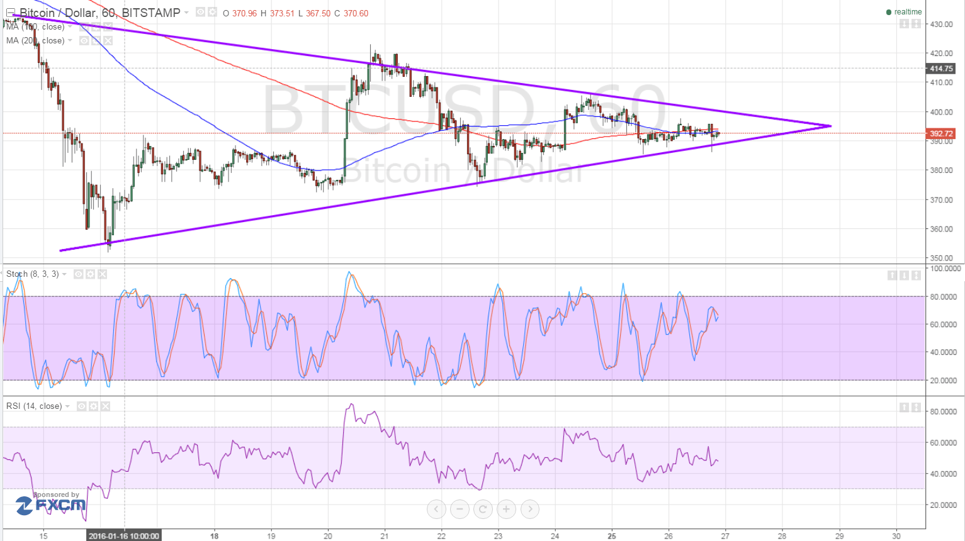The image size is (965, 541).
Task: Open MA (200, close) settings gear
Action: click(x=96, y=40)
